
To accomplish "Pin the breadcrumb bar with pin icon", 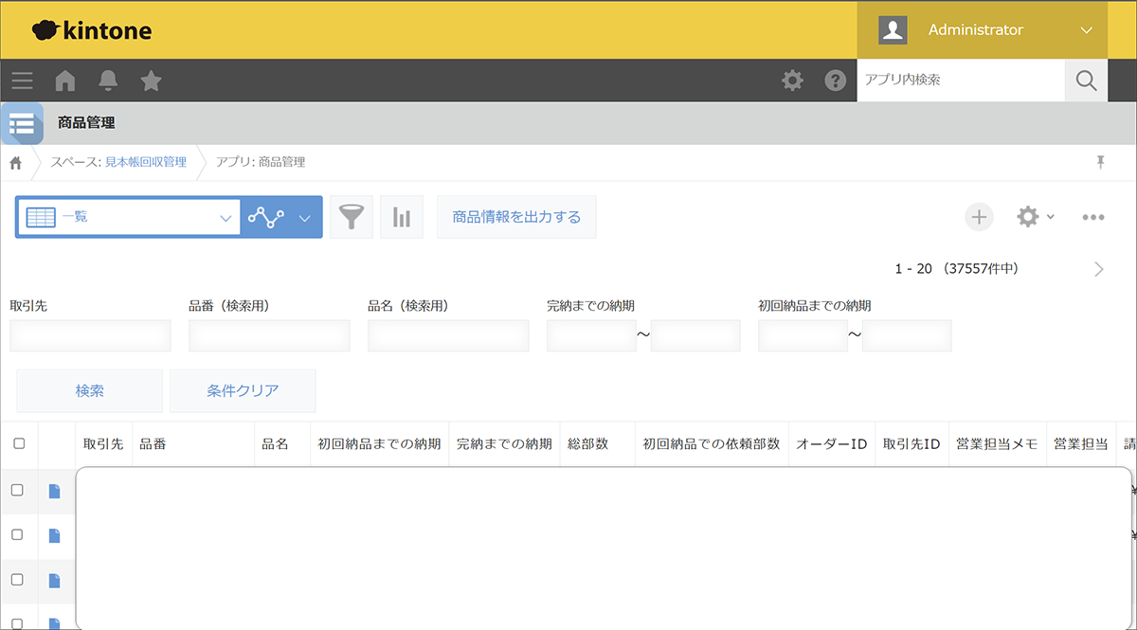I will tap(1100, 162).
